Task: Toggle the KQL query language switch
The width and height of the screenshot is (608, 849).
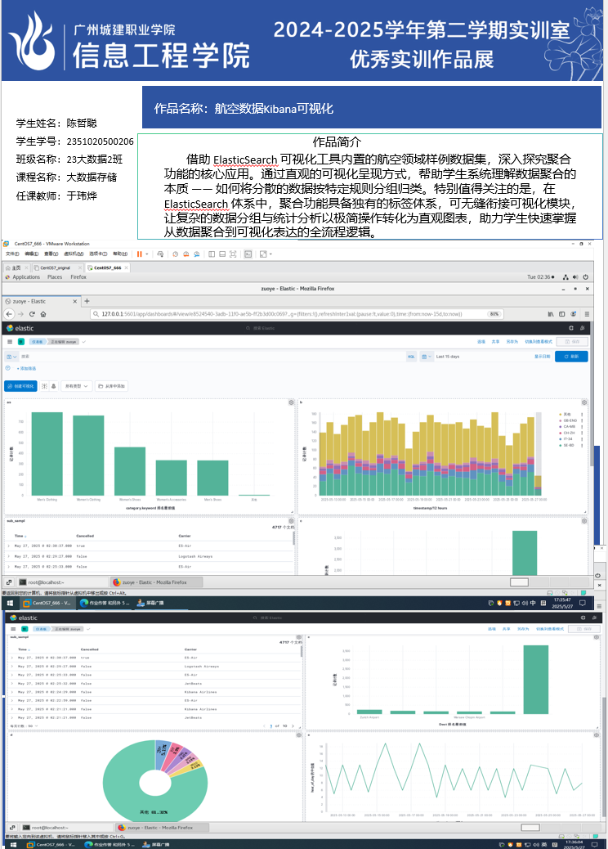Action: [411, 357]
